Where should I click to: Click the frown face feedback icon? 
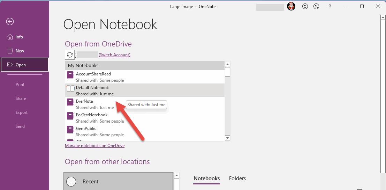(x=316, y=6)
